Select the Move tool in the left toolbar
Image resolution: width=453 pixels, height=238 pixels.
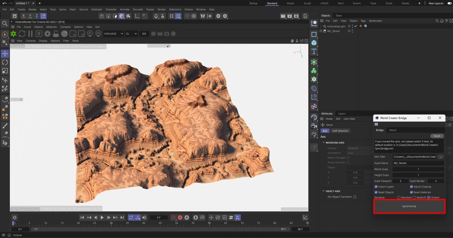coord(5,53)
